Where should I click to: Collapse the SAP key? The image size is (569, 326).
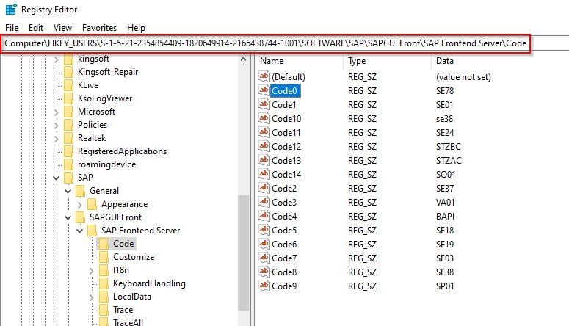57,178
